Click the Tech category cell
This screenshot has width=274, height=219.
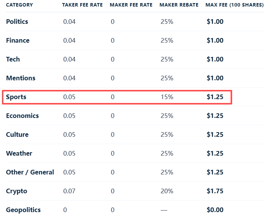(x=13, y=59)
